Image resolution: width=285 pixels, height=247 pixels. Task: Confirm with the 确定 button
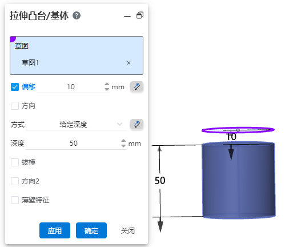point(91,230)
